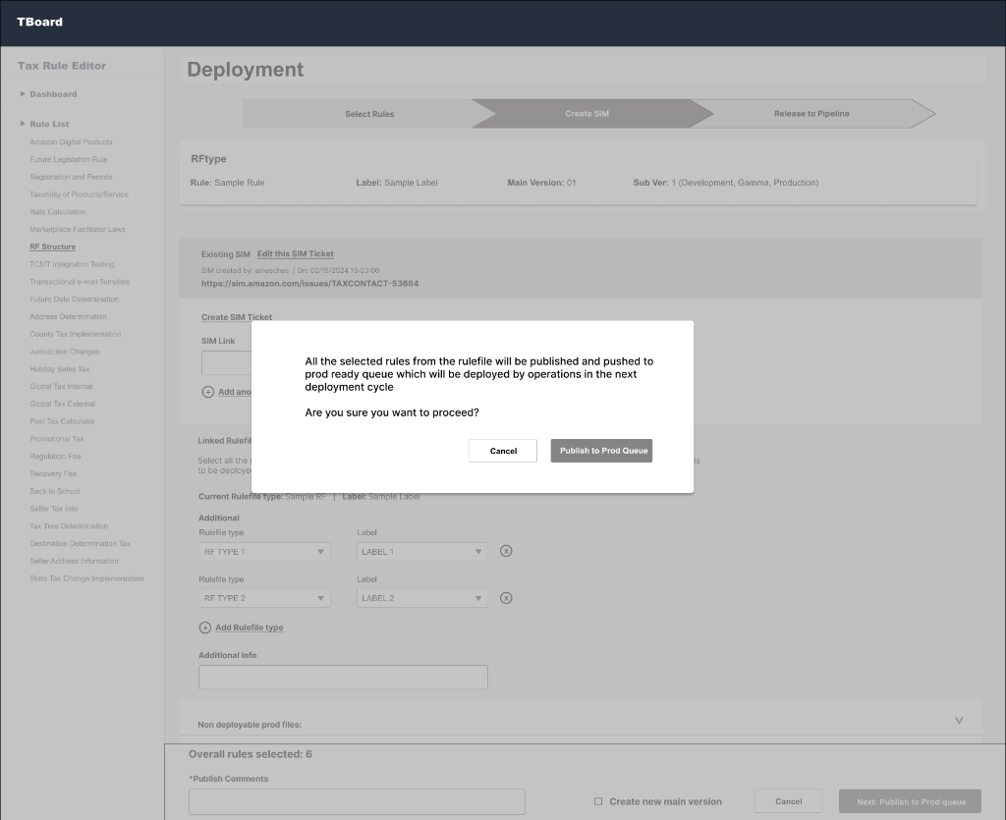The image size is (1006, 820).
Task: Select the Release to Pipeline step
Action: click(x=810, y=113)
